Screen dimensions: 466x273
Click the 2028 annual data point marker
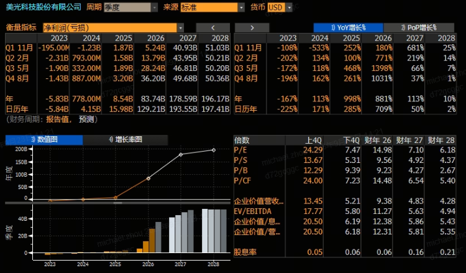213,150
